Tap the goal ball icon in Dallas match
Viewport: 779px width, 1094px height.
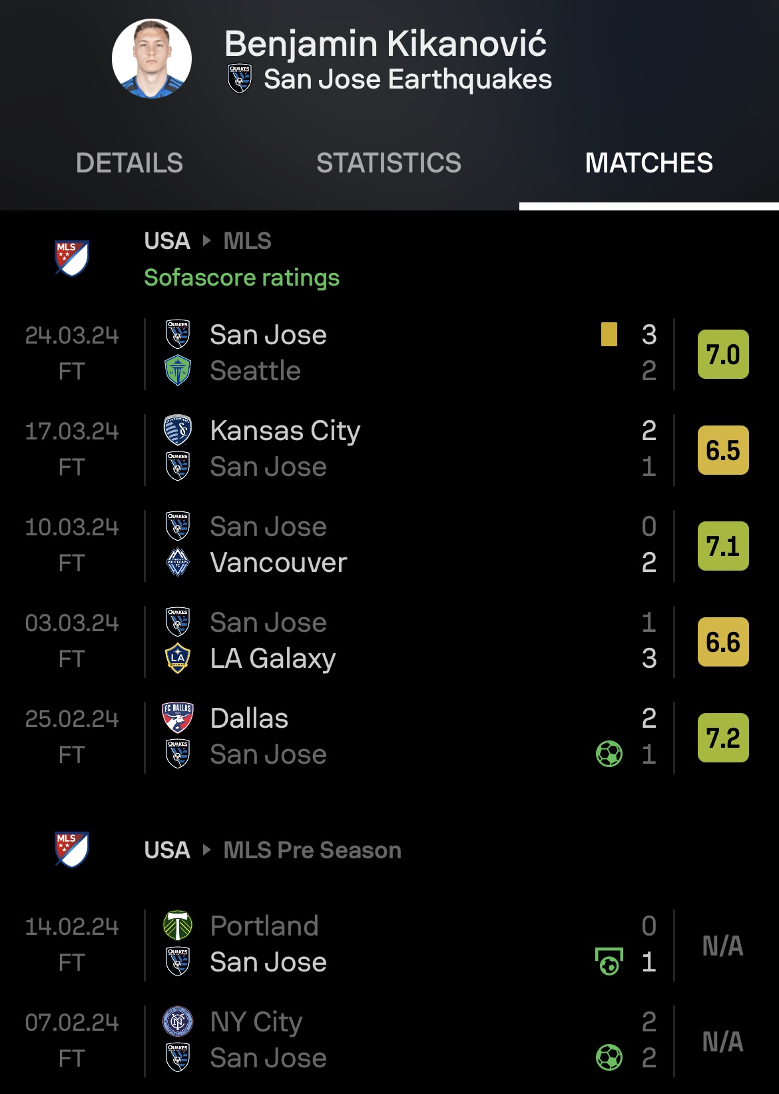tap(609, 754)
